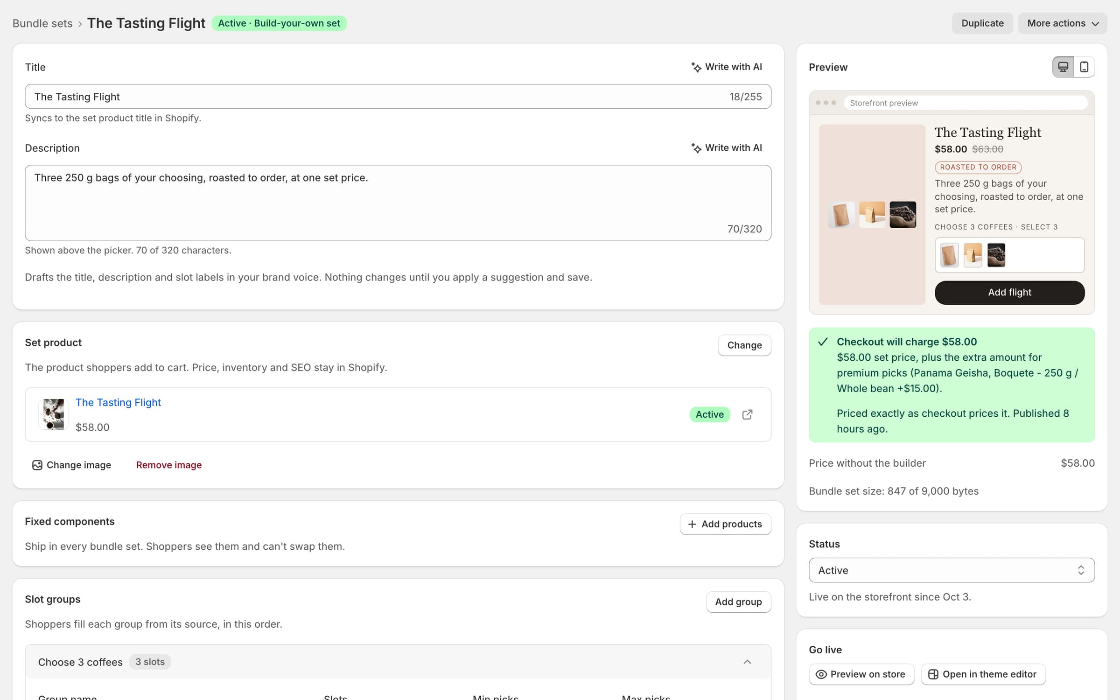Click 'Bundle set size: 847 of 9,000 bytes'

point(893,491)
